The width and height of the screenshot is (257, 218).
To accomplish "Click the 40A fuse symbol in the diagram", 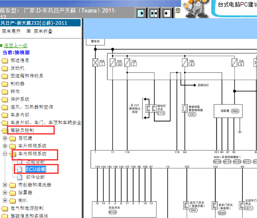I will click(95, 62).
